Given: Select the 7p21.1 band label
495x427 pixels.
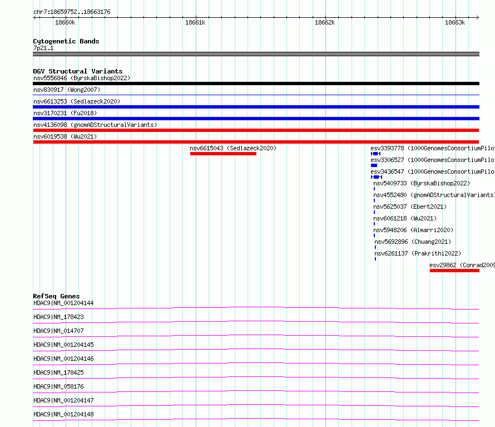Looking at the screenshot, I should 43,48.
